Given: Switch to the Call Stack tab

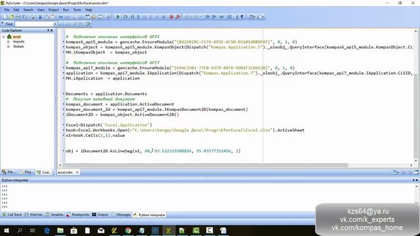Looking at the screenshot, I should pyautogui.click(x=12, y=214).
